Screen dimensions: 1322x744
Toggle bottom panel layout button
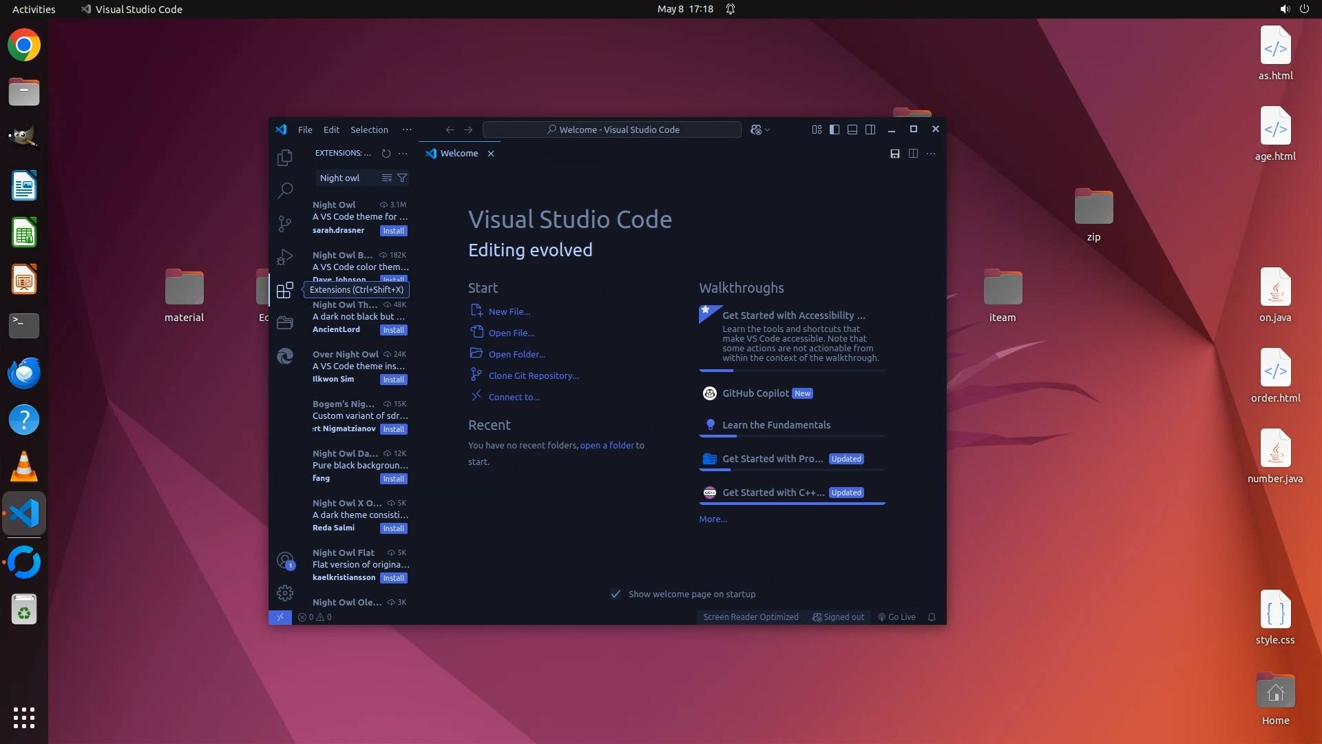(852, 130)
